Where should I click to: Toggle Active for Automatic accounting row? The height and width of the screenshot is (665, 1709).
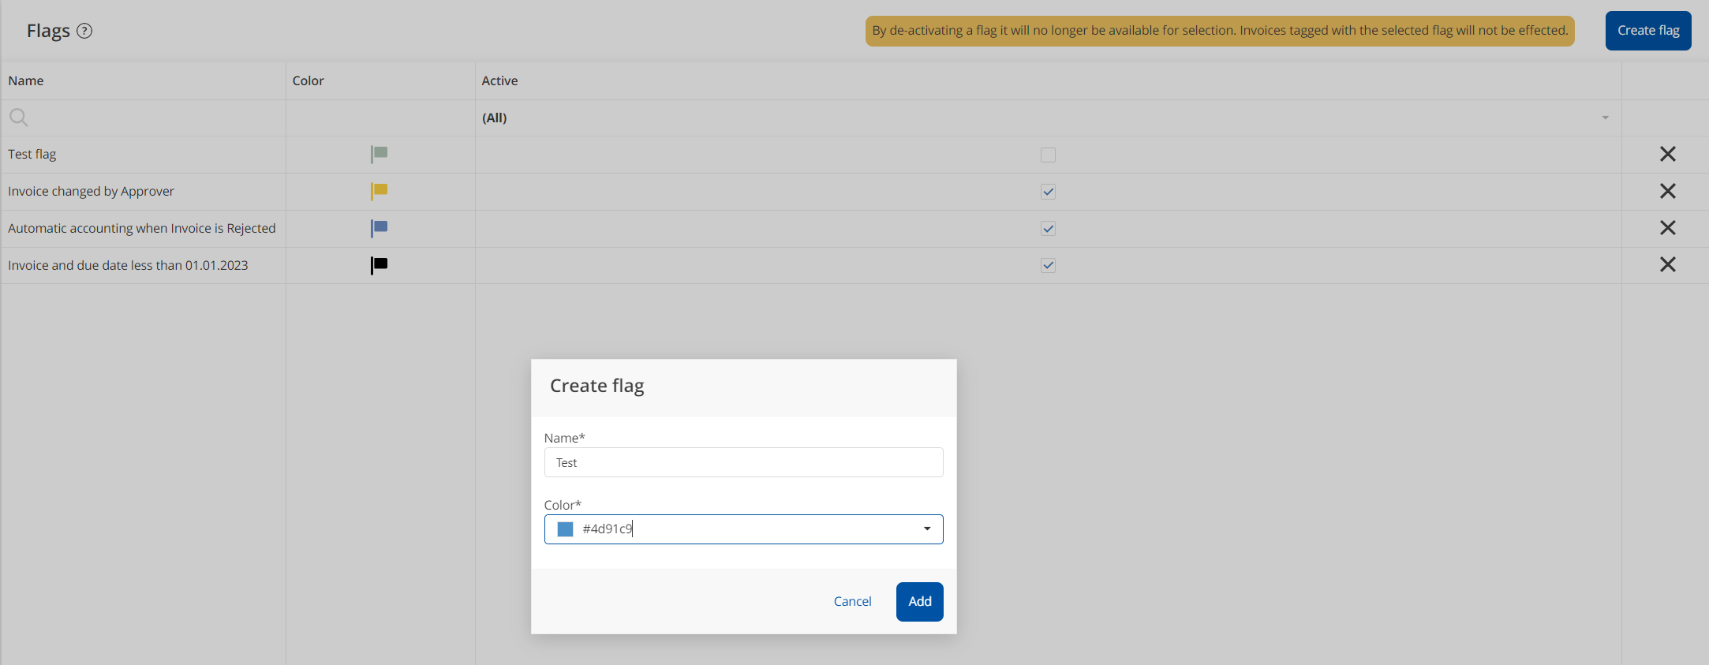(1048, 229)
